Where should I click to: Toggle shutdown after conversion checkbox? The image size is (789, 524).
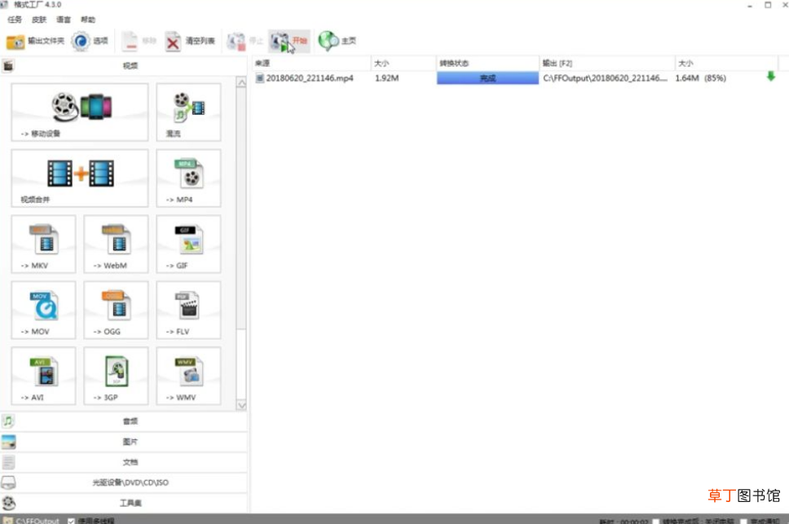[x=655, y=522]
